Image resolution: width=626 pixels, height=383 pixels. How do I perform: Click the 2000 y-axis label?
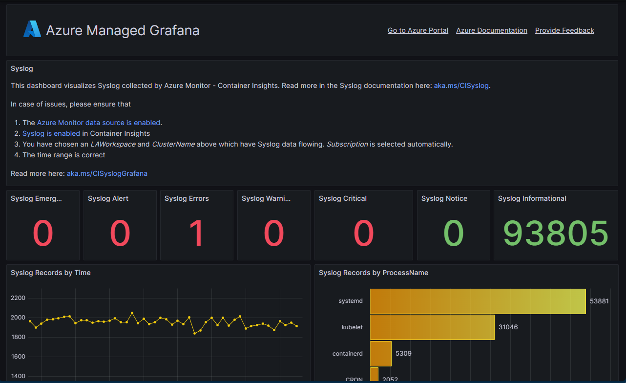click(x=17, y=318)
